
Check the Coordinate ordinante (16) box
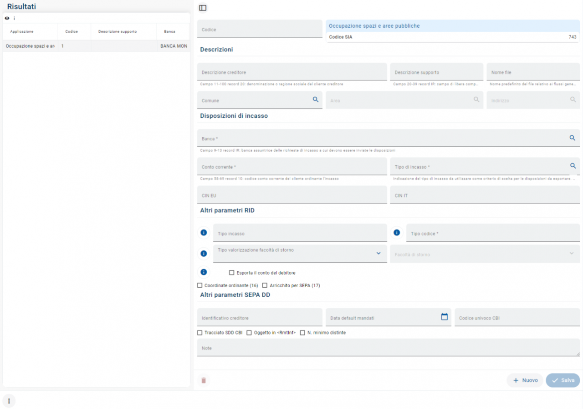[x=199, y=285]
